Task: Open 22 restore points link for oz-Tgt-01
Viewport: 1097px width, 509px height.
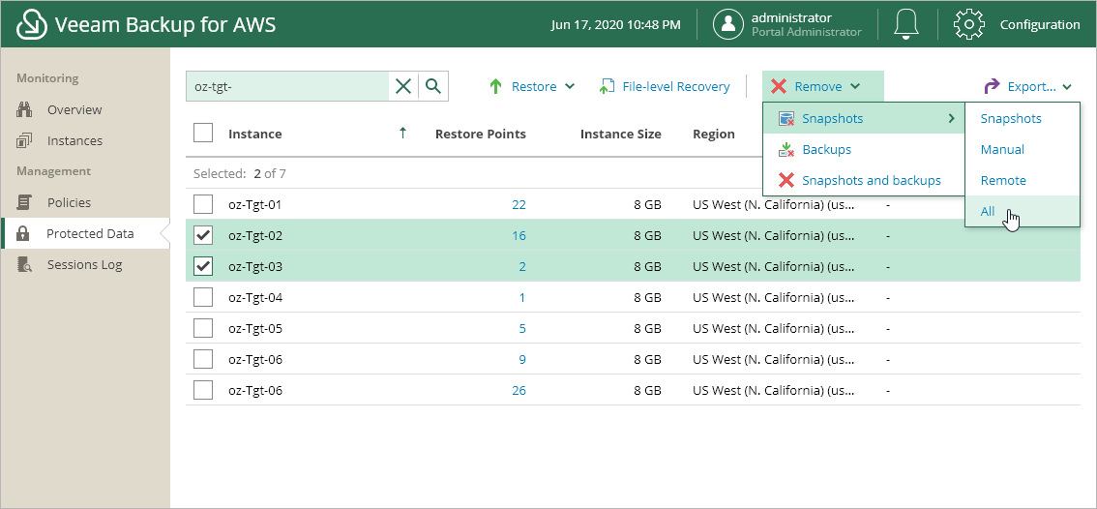Action: coord(519,204)
